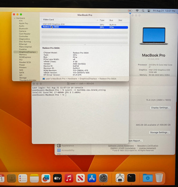Click the Storage Settings button
This screenshot has height=187, width=178.
click(160, 133)
